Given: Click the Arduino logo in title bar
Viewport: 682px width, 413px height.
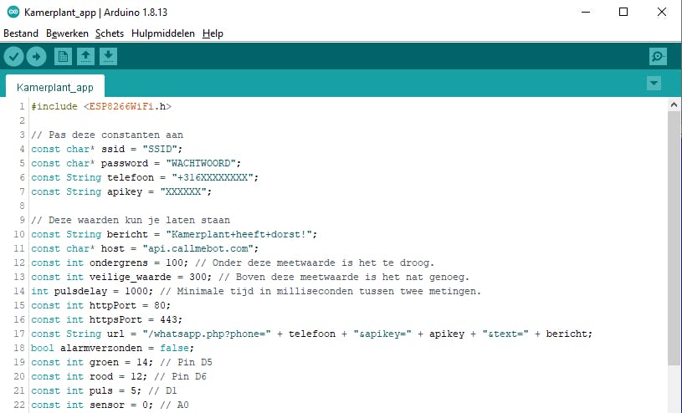Looking at the screenshot, I should point(12,13).
